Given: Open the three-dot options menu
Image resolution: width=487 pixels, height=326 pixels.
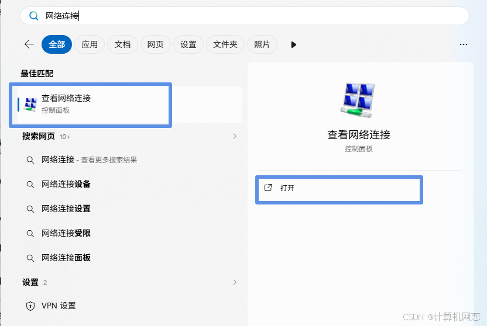Looking at the screenshot, I should click(464, 44).
